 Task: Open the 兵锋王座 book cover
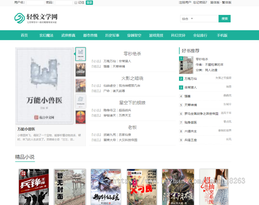click(x=34, y=187)
